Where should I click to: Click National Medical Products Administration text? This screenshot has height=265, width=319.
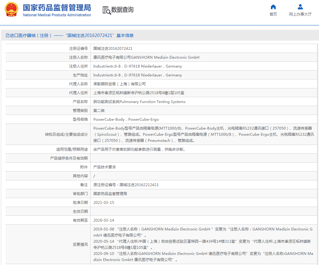pyautogui.click(x=57, y=15)
